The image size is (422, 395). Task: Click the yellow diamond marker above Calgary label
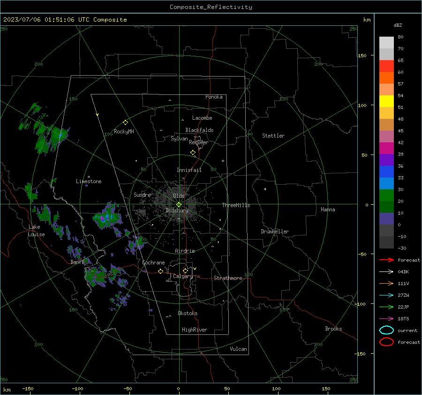tap(185, 271)
